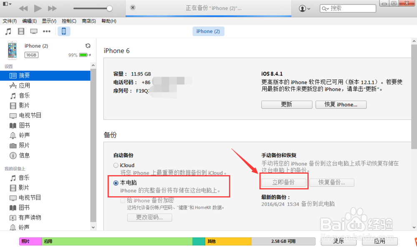Viewport: 417px width, 252px height.
Task: Select the iCloud backup radio button
Action: [x=116, y=165]
